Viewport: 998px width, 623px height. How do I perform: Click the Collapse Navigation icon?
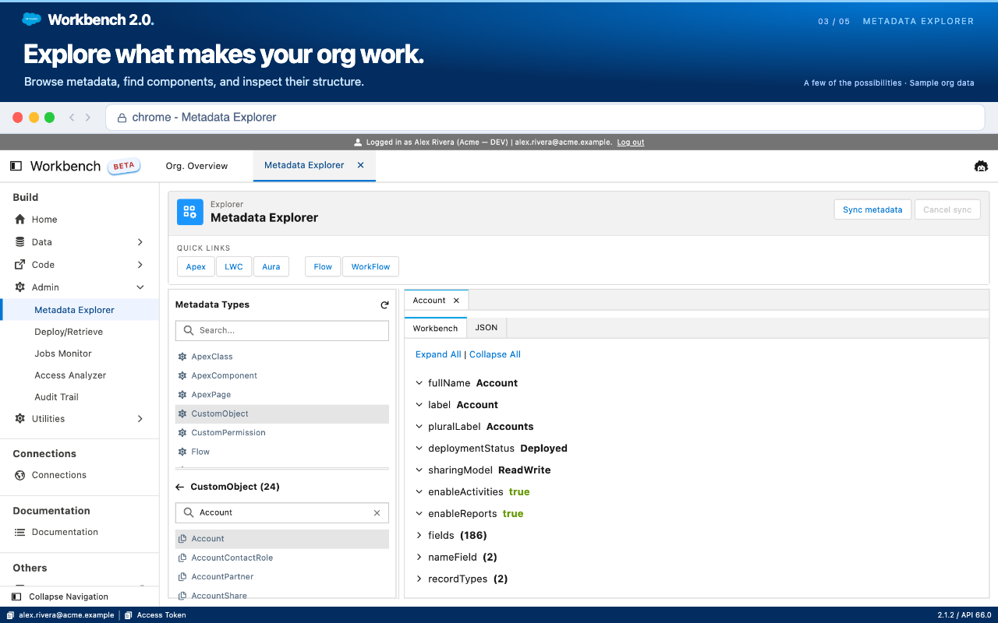16,597
